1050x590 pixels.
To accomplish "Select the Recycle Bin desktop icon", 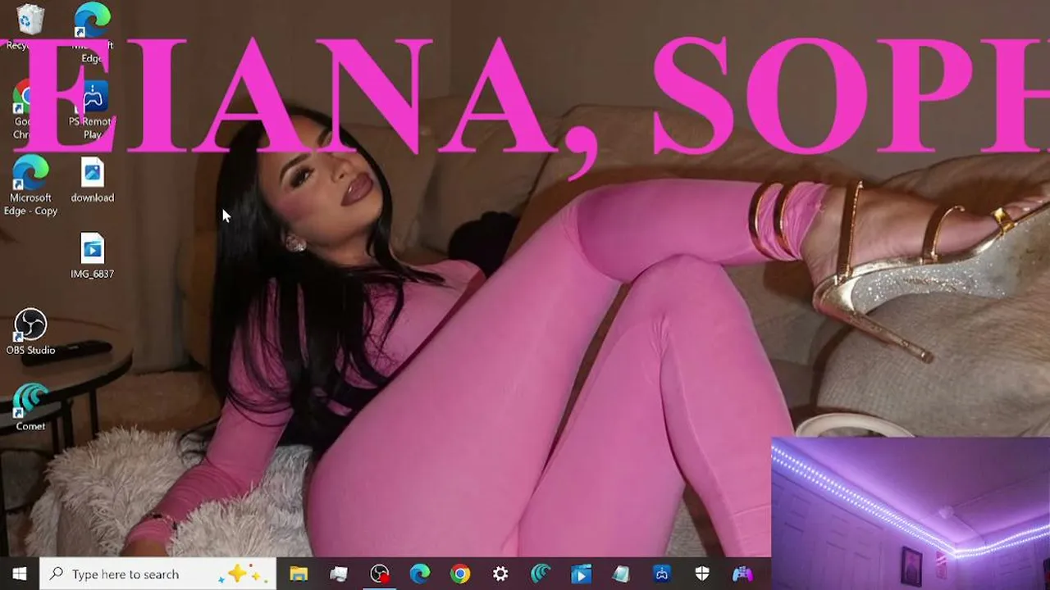I will (30, 26).
